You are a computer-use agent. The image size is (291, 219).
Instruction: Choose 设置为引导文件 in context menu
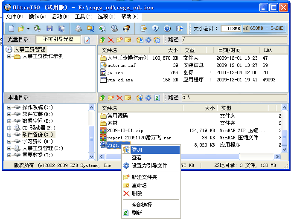coord(151,165)
